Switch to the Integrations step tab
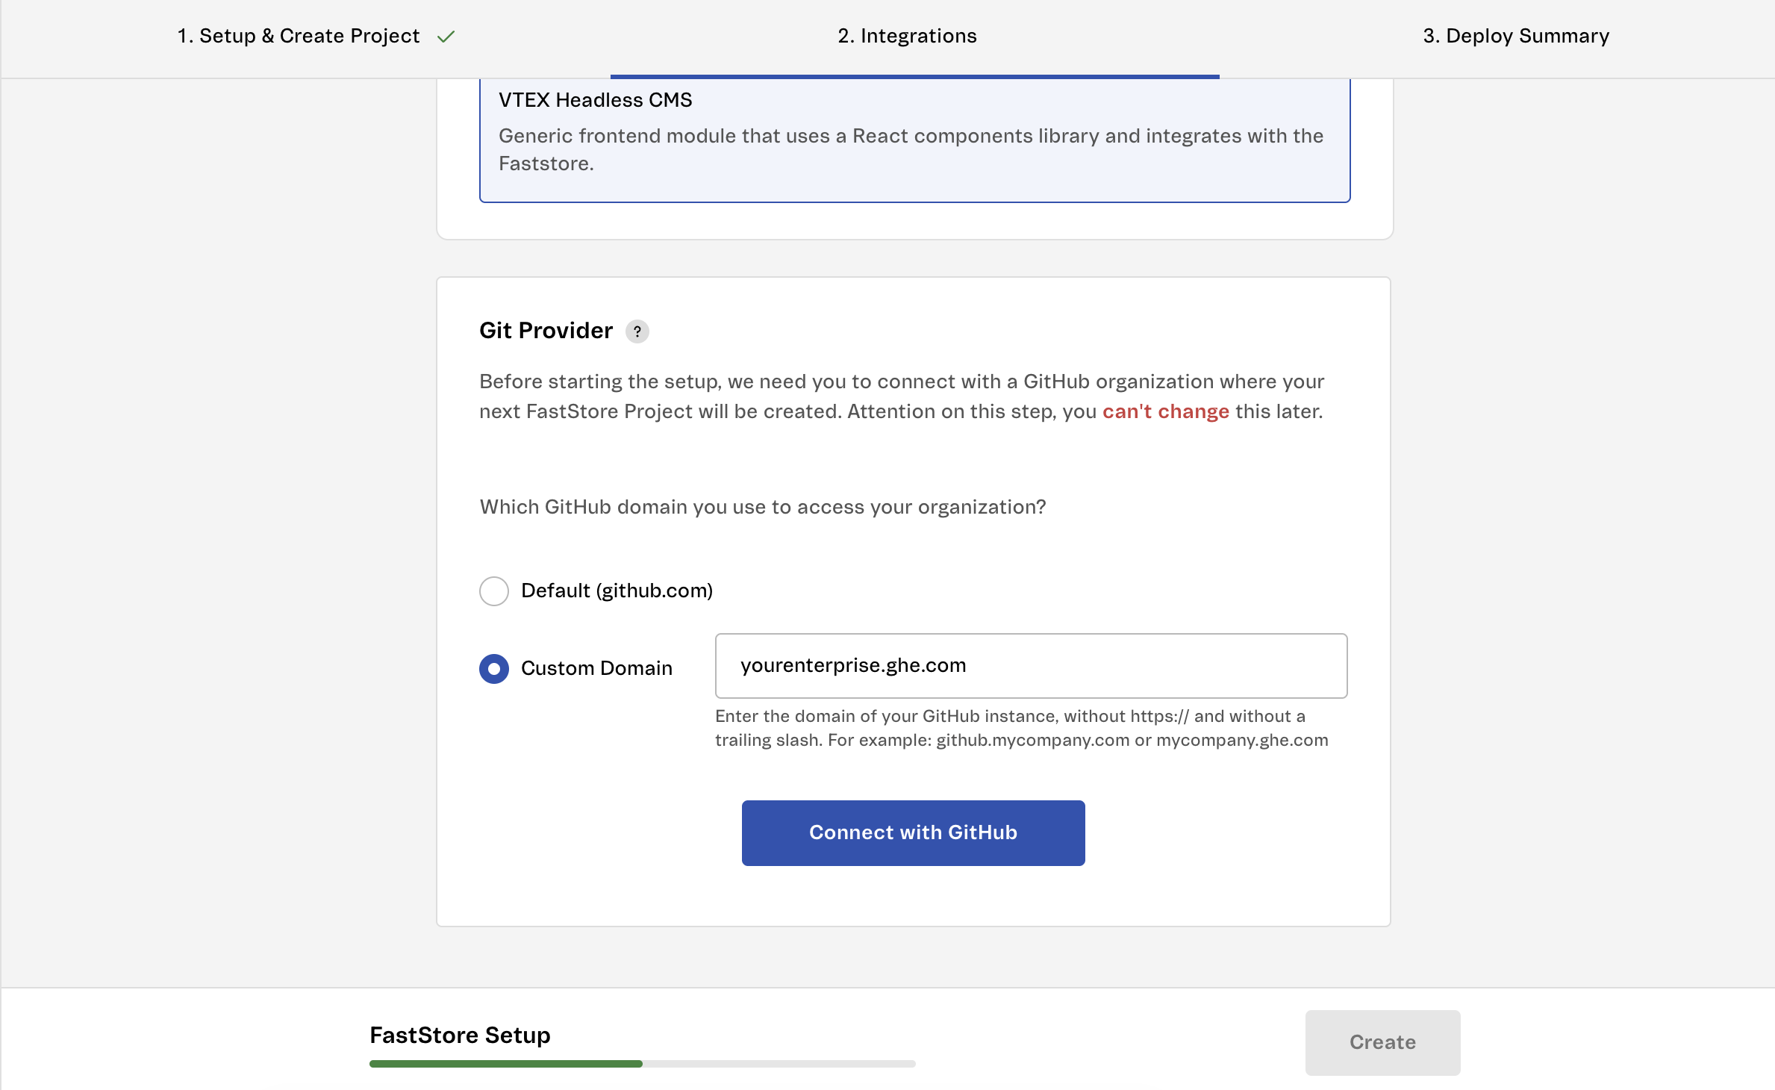 click(x=906, y=36)
